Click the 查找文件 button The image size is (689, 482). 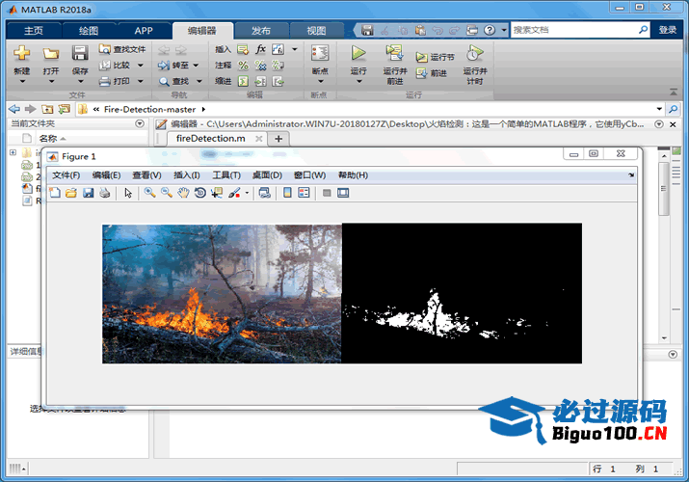pyautogui.click(x=123, y=49)
